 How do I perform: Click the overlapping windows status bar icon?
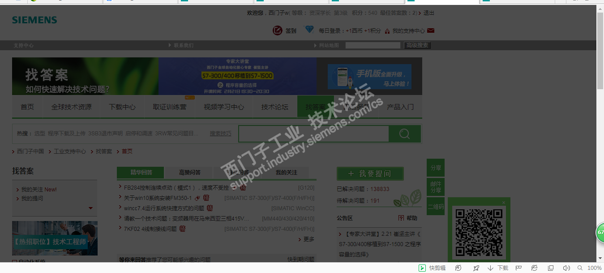point(551,268)
